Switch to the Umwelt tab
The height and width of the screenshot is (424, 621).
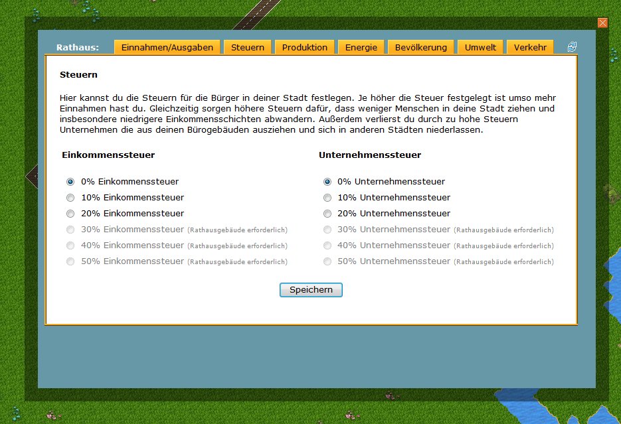480,48
